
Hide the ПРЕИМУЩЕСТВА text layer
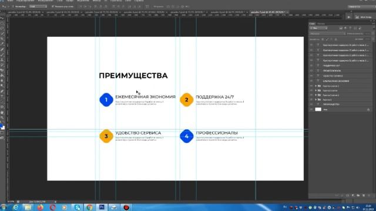(x=311, y=104)
